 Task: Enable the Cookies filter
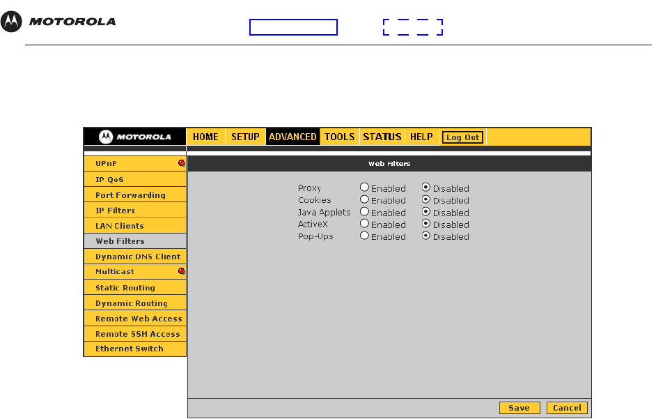coord(364,199)
